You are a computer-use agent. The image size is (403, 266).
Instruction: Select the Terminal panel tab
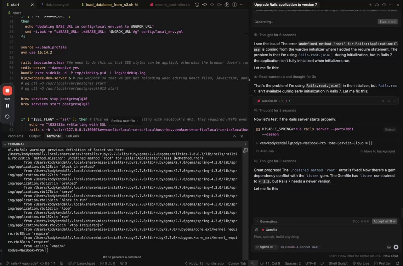click(x=53, y=136)
